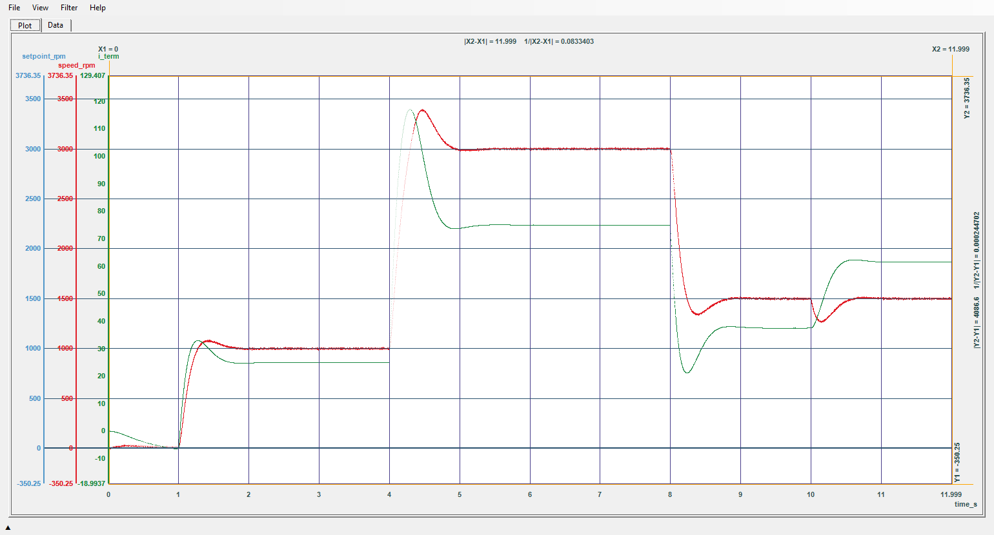Click the blue -350.25 setpoint axis minimum
The width and height of the screenshot is (994, 535).
coord(28,483)
